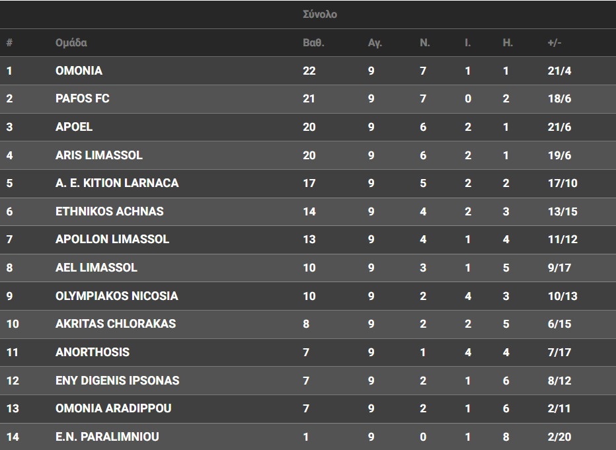This screenshot has height=450, width=616.
Task: Open E.N. PARALIMNIOU team page
Action: point(107,437)
